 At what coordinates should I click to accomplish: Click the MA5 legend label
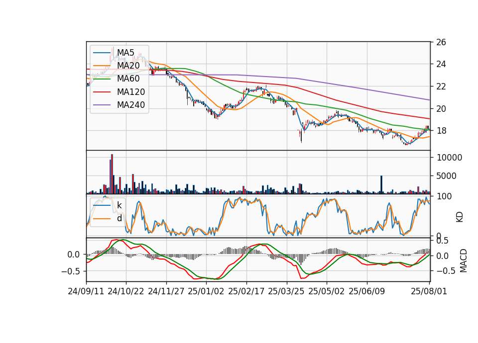click(x=125, y=52)
